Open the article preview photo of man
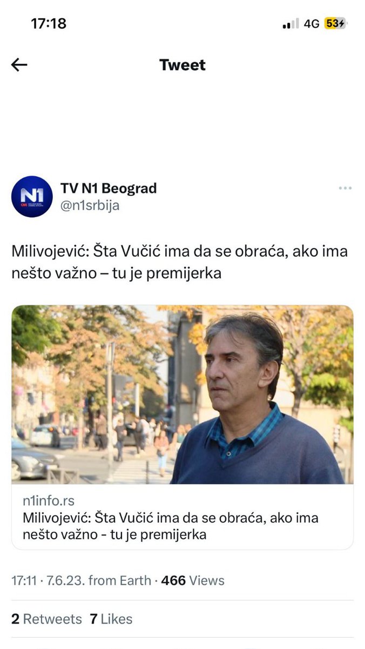The height and width of the screenshot is (649, 365). pyautogui.click(x=182, y=394)
